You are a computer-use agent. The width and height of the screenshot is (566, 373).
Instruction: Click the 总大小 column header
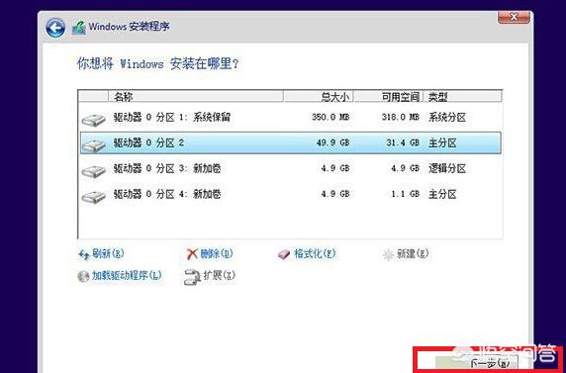pyautogui.click(x=318, y=96)
